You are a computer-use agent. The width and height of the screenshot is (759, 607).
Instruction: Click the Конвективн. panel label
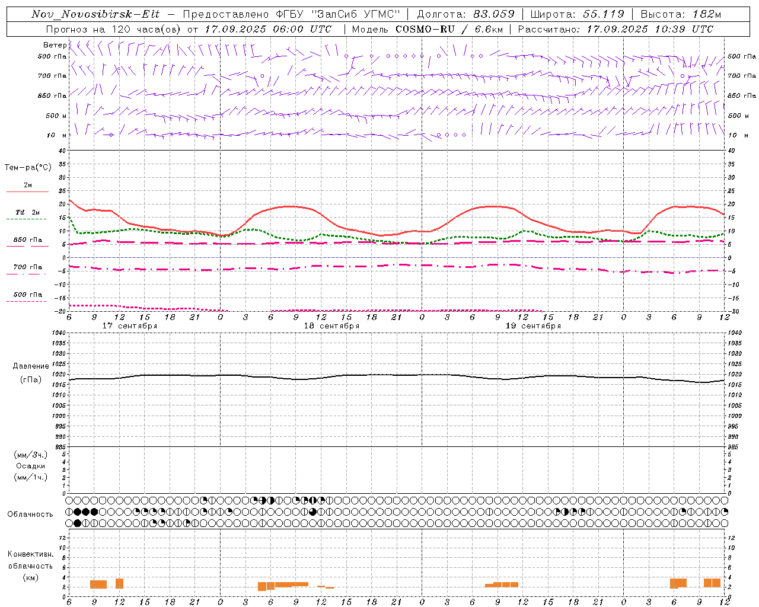point(31,554)
